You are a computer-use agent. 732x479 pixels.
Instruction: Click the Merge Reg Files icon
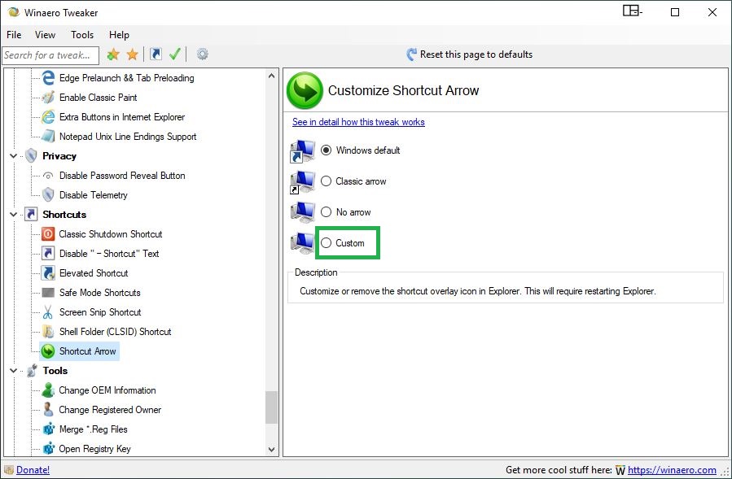click(49, 429)
